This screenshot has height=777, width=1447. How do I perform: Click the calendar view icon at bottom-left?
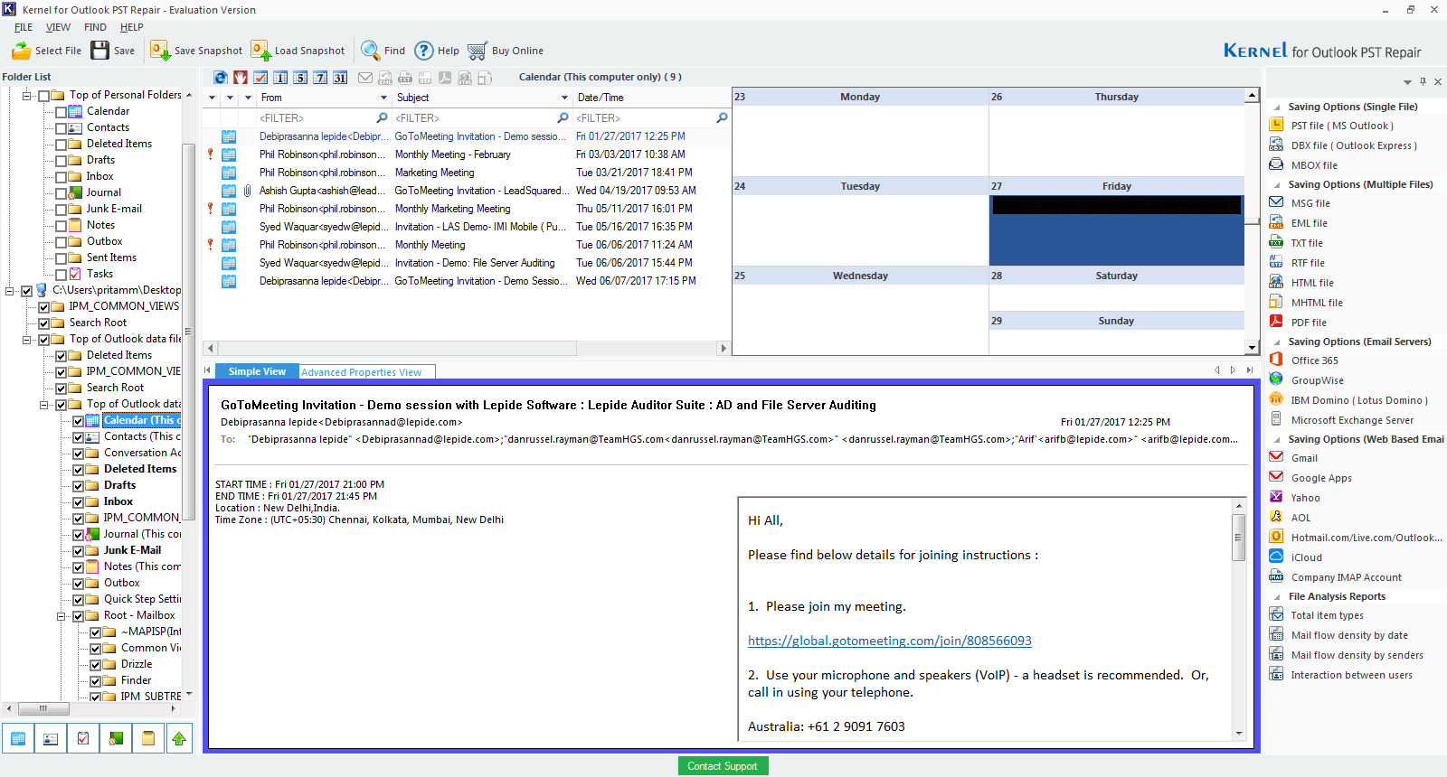[x=18, y=738]
